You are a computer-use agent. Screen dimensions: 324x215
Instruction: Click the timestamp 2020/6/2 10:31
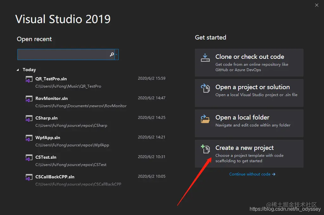152,157
